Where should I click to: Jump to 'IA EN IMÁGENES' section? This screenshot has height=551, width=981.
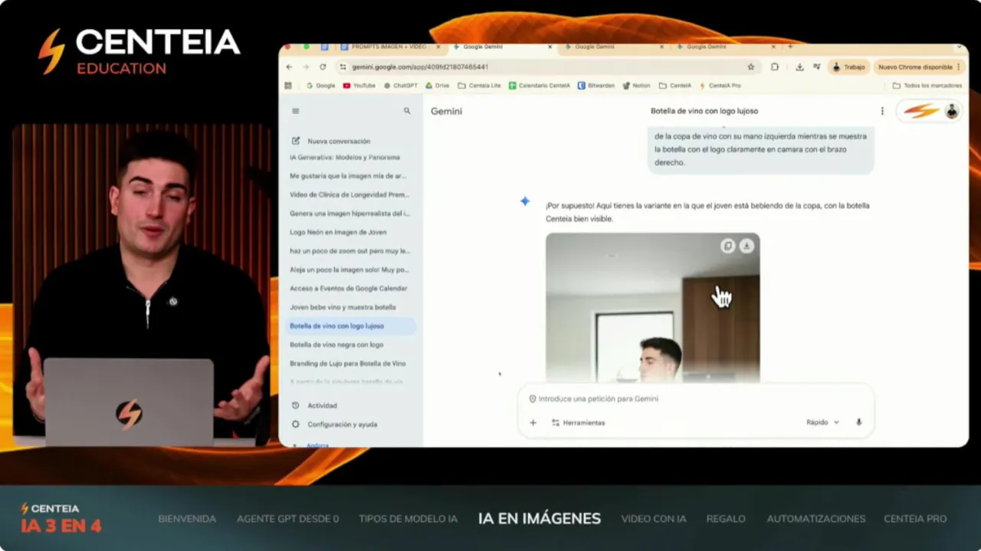[540, 518]
